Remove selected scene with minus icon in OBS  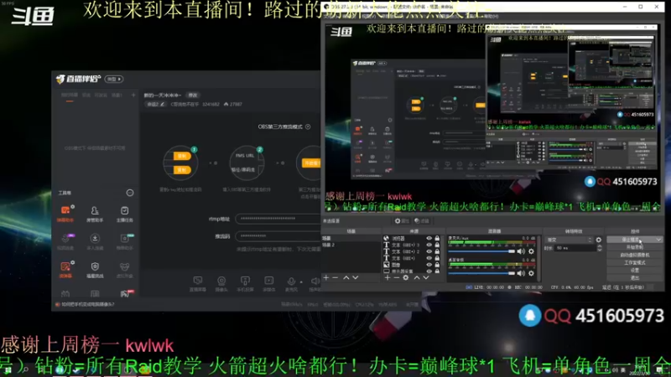(335, 278)
